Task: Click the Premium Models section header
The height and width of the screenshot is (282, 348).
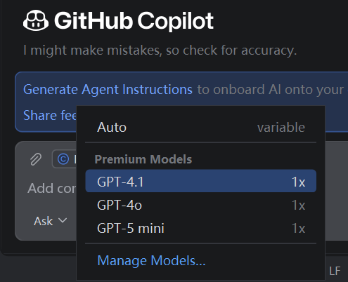Action: point(143,159)
